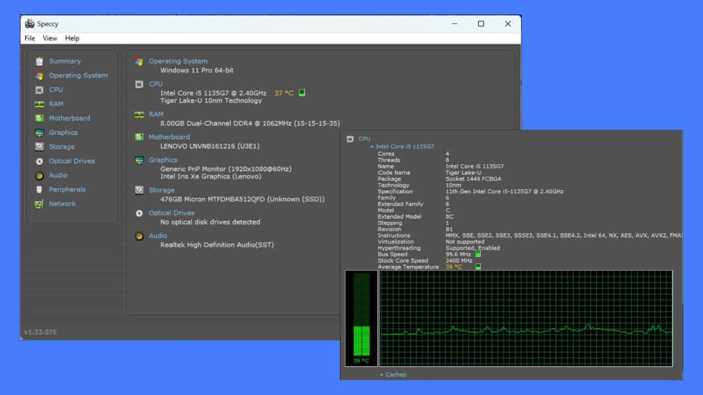Click the 37 °C CPU temperature reading
Viewport: 703px width, 395px height.
click(x=284, y=93)
